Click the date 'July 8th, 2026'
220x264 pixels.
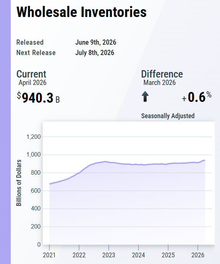[x=94, y=53]
